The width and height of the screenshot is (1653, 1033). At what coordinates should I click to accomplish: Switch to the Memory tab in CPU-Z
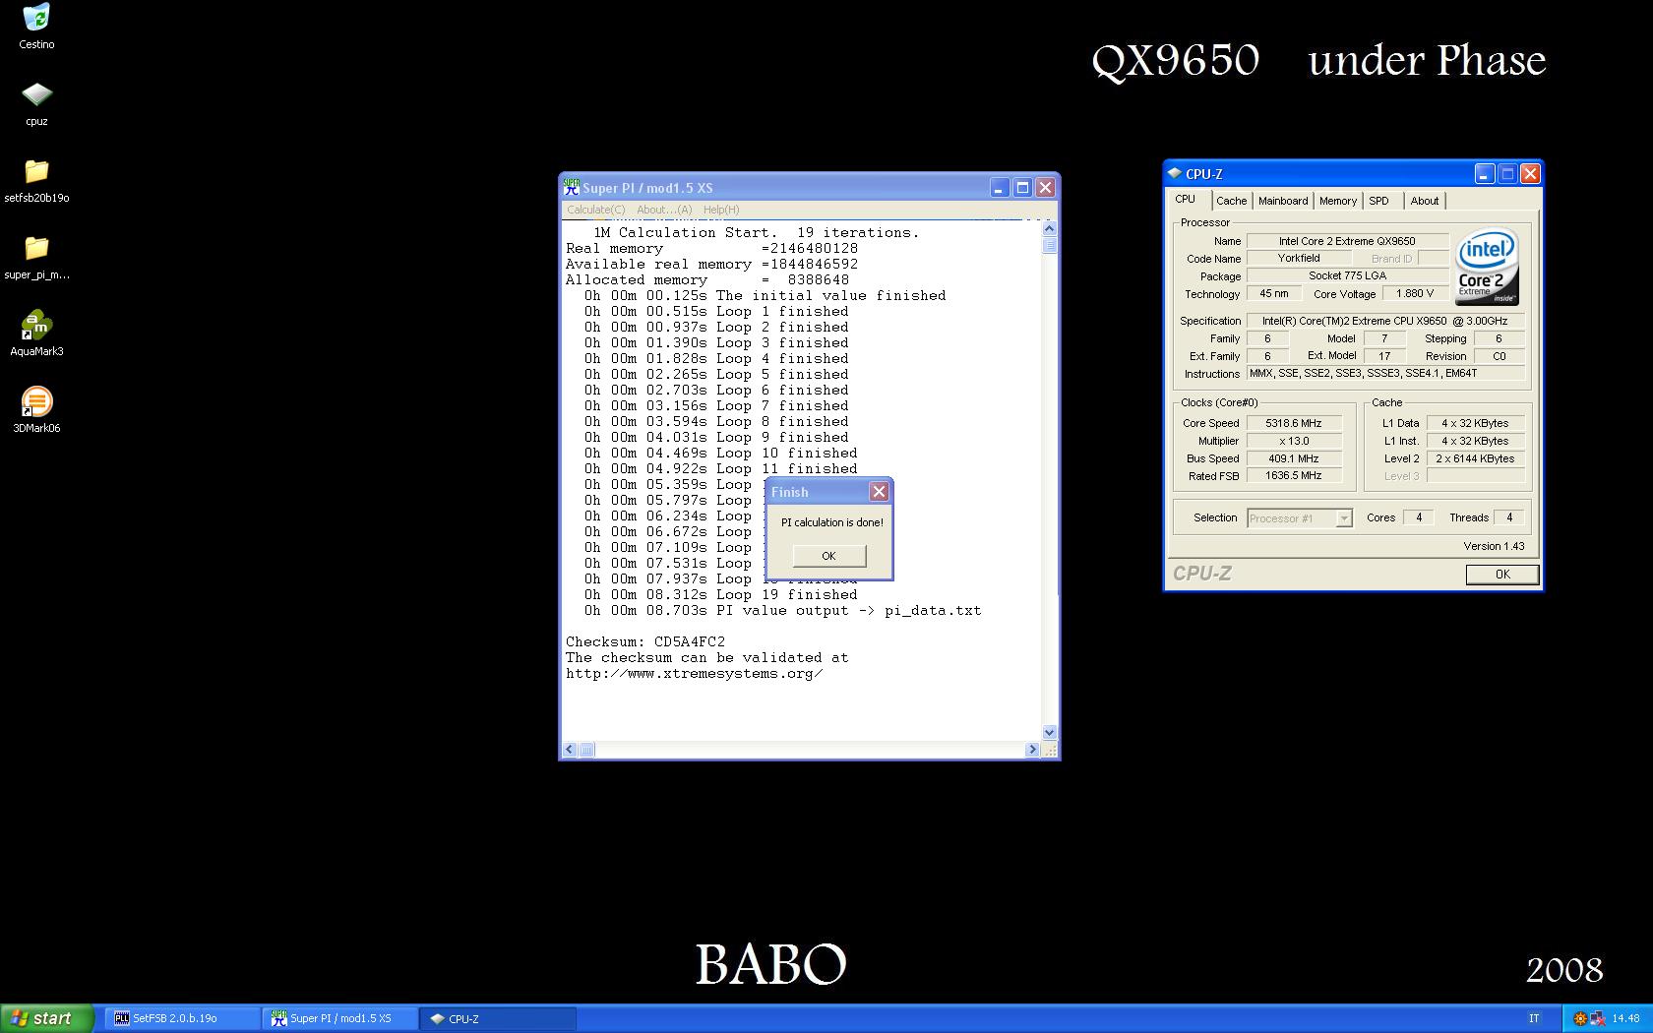click(1337, 201)
